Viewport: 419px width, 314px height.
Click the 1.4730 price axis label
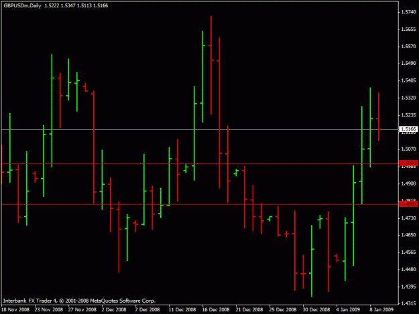409,218
